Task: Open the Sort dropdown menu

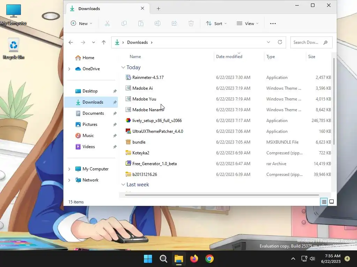Action: click(216, 23)
